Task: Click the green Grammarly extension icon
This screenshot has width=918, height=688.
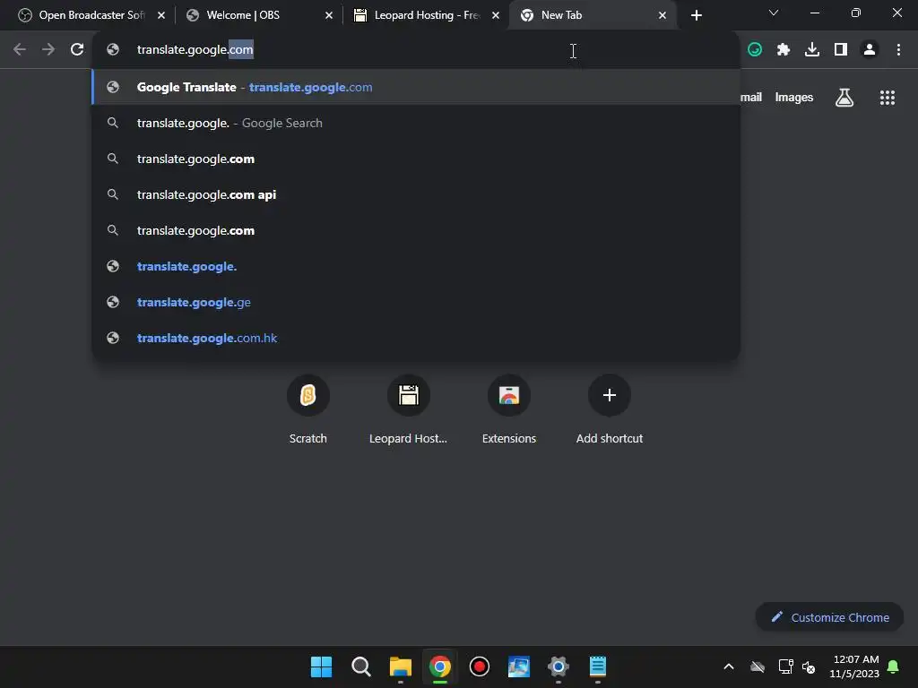Action: pyautogui.click(x=755, y=50)
